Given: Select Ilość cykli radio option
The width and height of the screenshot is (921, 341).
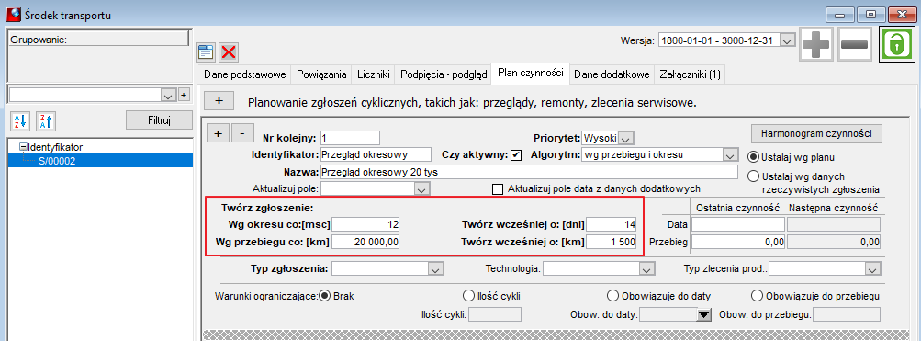Looking at the screenshot, I should pyautogui.click(x=468, y=295).
